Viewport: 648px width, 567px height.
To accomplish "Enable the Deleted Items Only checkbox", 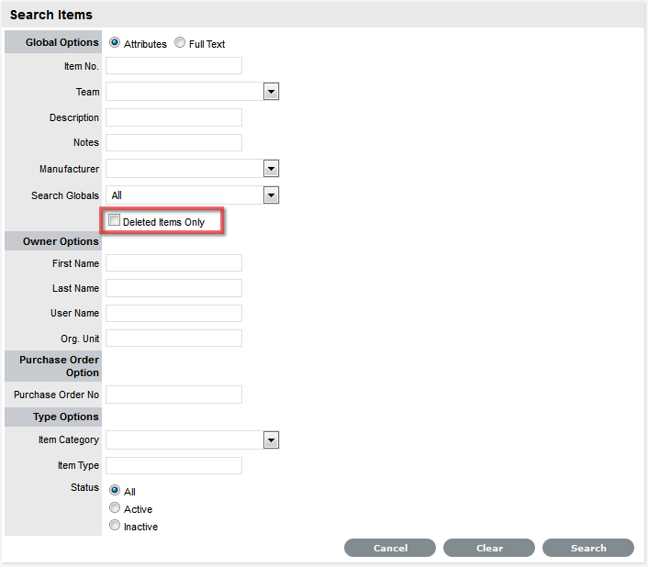I will pos(115,221).
